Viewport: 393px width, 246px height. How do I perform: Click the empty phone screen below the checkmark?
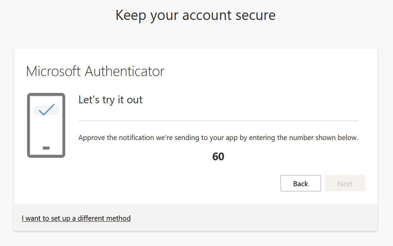click(46, 130)
